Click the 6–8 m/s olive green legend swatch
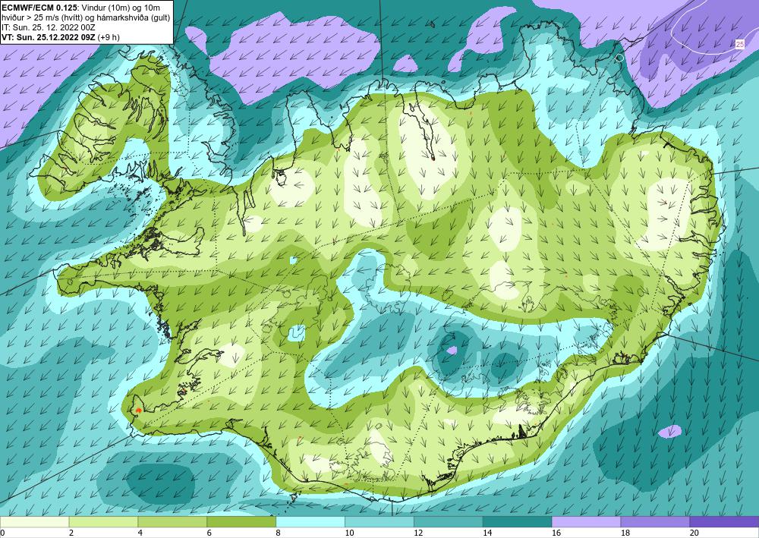Screen dimensions: 759x538 (241, 522)
